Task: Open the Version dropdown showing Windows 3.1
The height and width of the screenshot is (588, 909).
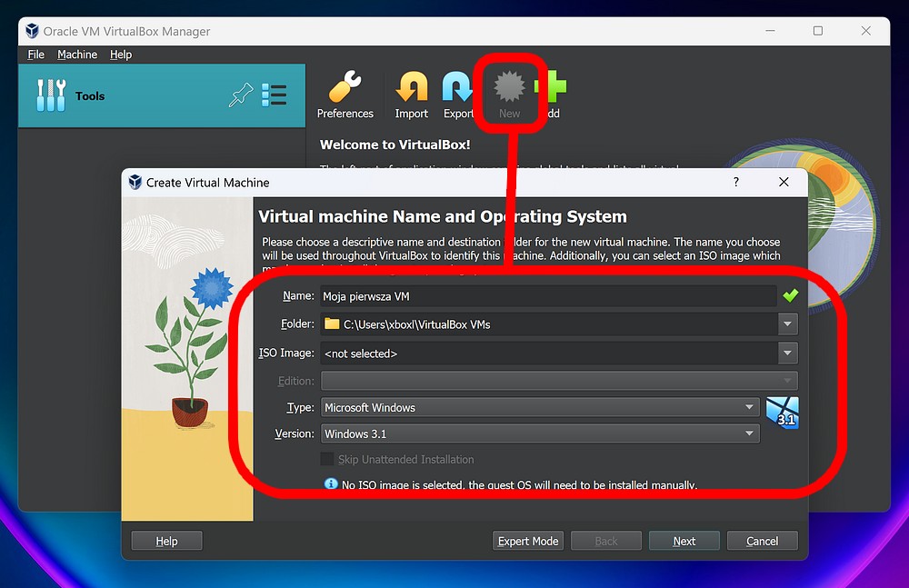Action: click(540, 434)
